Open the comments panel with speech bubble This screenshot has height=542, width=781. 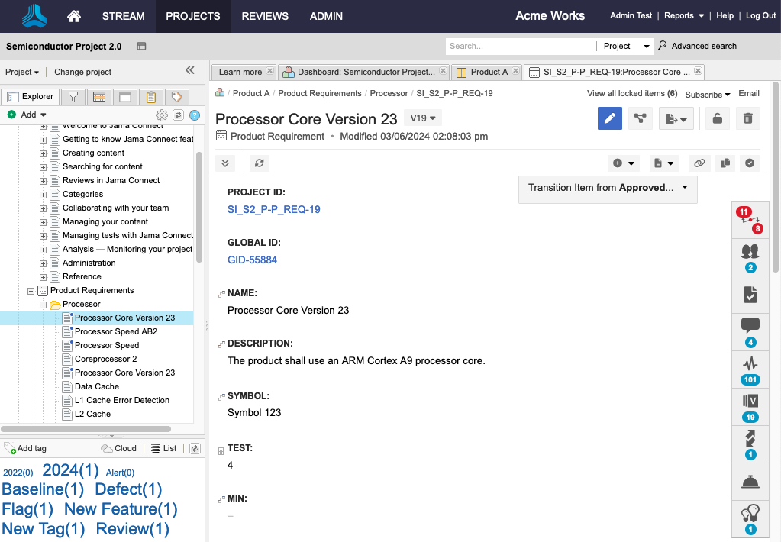pyautogui.click(x=750, y=326)
